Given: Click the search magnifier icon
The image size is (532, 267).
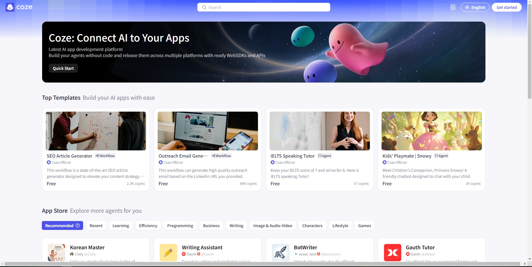Looking at the screenshot, I should coord(204,7).
